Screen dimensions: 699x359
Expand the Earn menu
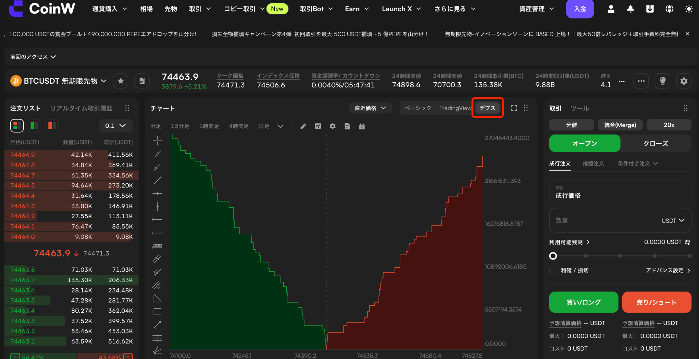coord(357,9)
